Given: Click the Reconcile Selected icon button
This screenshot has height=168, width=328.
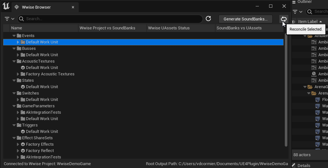Looking at the screenshot, I should (284, 19).
